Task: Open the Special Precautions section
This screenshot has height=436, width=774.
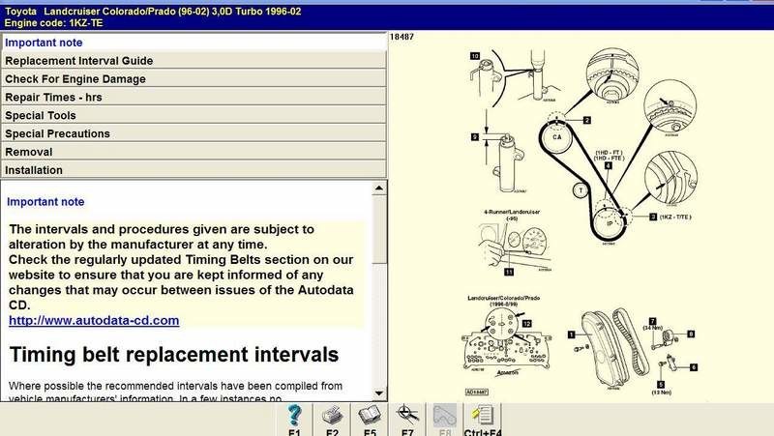Action: click(x=193, y=134)
